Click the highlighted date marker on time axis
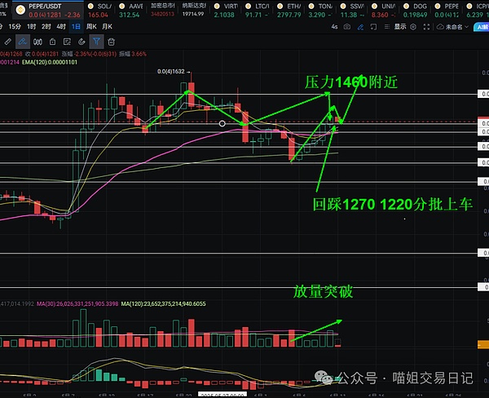489x398 pixels. coord(222,394)
